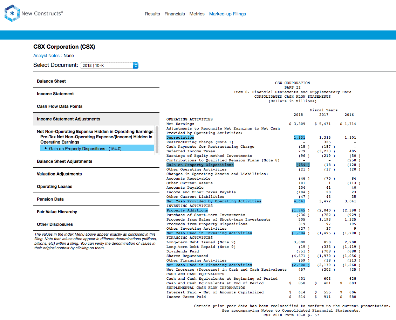Click the Restructuring Charge (Note 1) label
Screen dimensions: 396x320
[x=200, y=142]
